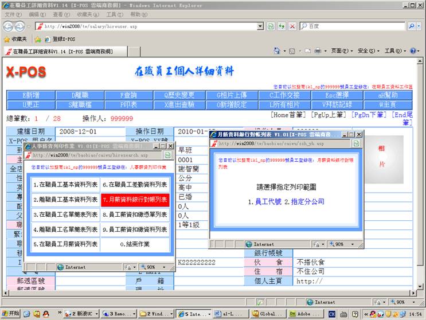426x320 pixels.
Task: Open the 查看(V) menu
Action: [61, 14]
